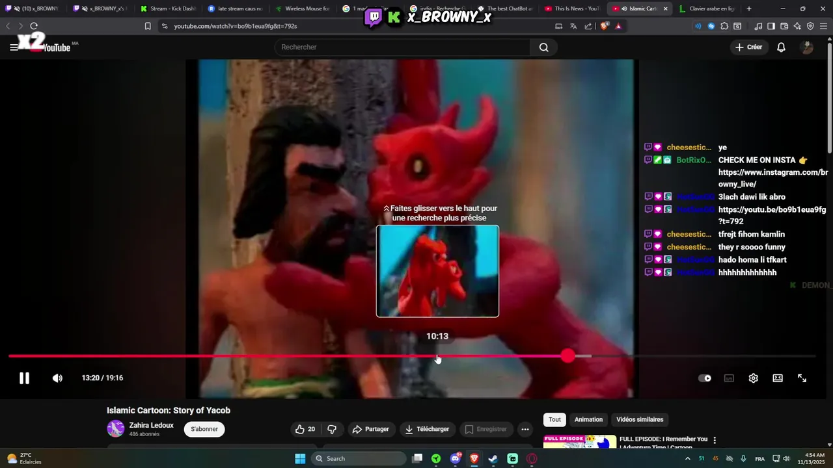The height and width of the screenshot is (468, 833).
Task: Open the Brave VPN shield icon
Action: point(810,26)
